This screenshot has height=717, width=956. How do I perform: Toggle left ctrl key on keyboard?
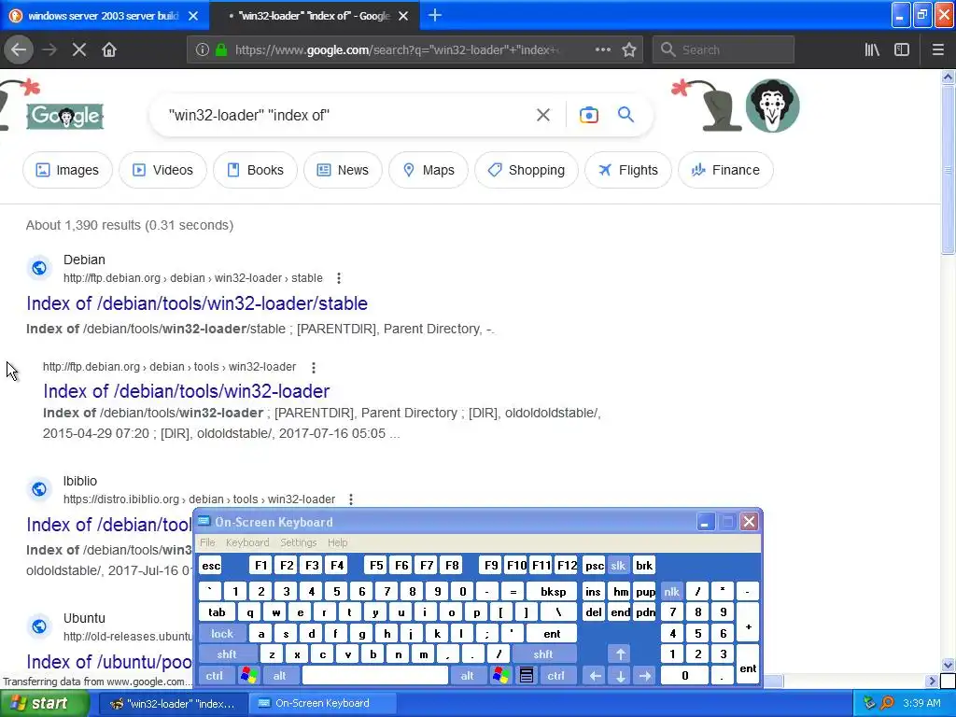pos(215,676)
